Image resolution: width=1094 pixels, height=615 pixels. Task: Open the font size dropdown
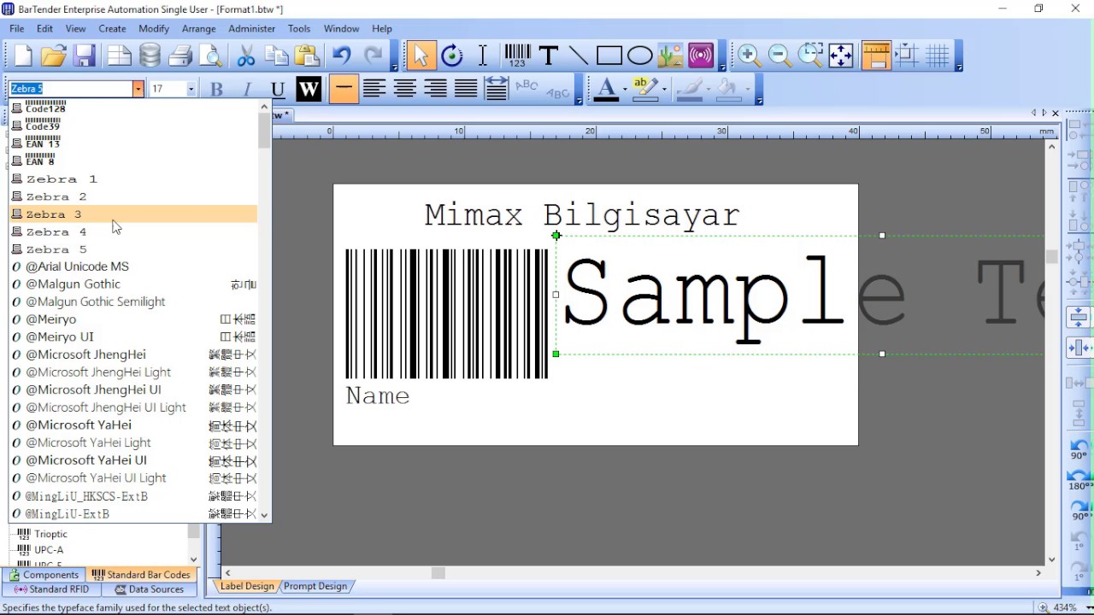point(191,89)
